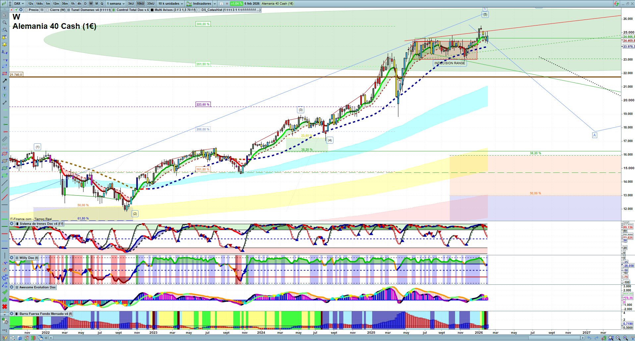Open the '1 semana' timeframe dropdown
The image size is (635, 341).
pos(116,4)
